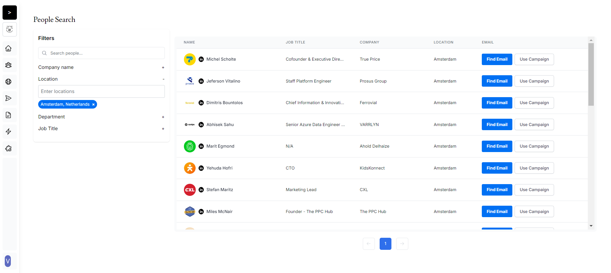Click the COMPANY column header
Viewport: 611px width, 273px height.
369,42
